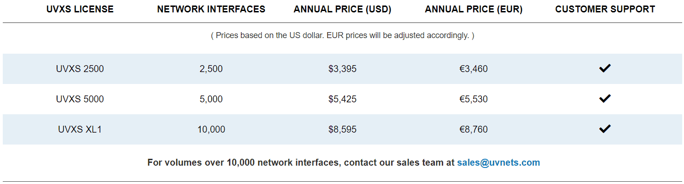Click the ANNUAL PRICE (USD) header

click(x=342, y=9)
